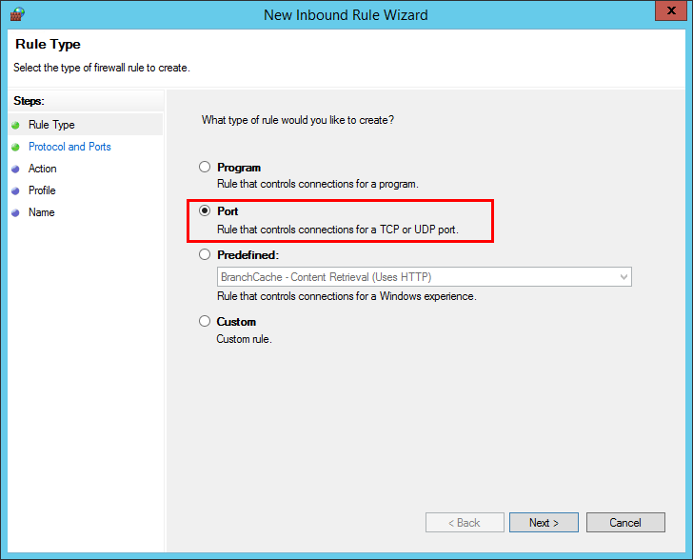Open the Name step label in Steps list
Viewport: 693px width, 560px height.
[x=42, y=212]
